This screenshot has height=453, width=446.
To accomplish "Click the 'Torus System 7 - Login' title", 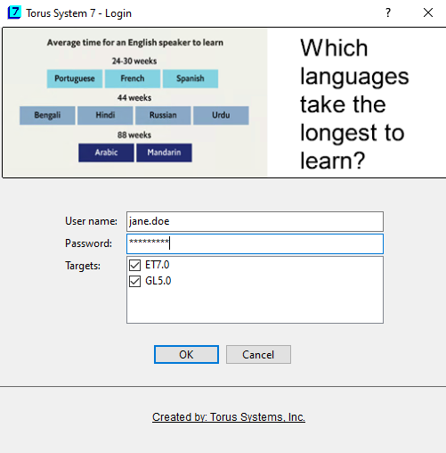I will [78, 13].
